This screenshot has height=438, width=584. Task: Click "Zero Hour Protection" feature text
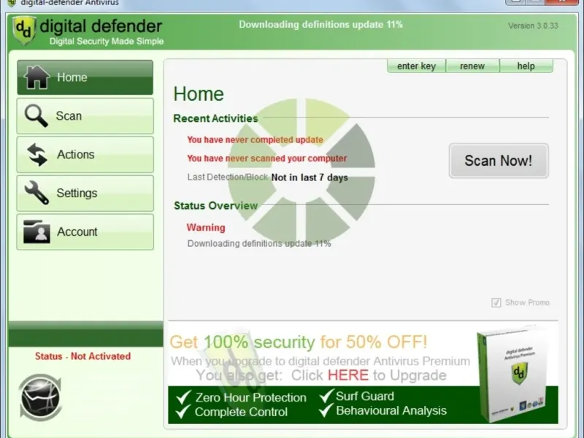(x=250, y=397)
